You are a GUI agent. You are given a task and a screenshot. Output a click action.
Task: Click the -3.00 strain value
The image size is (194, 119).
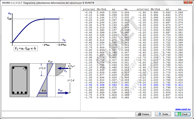[142, 72]
